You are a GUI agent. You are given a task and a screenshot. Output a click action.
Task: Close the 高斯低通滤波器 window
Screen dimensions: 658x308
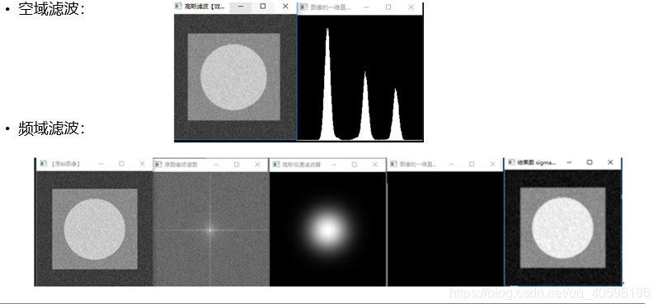pyautogui.click(x=375, y=165)
